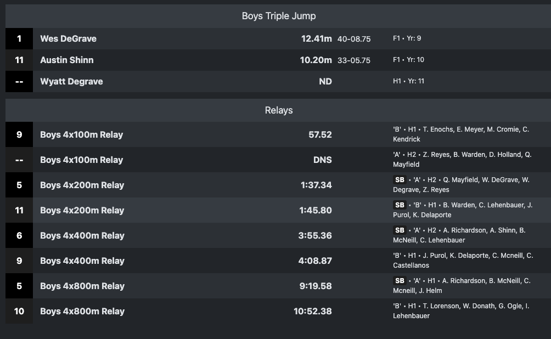Viewport: 551px width, 339px height.
Task: Open Wes DeGrave's athlete profile
Action: [x=68, y=39]
